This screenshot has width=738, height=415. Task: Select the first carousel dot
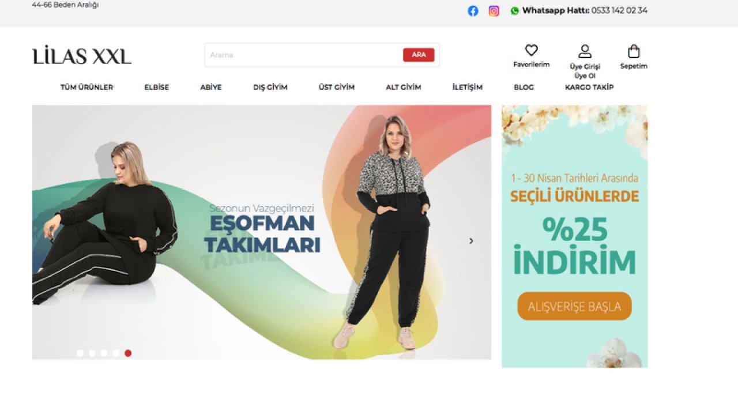(x=80, y=353)
